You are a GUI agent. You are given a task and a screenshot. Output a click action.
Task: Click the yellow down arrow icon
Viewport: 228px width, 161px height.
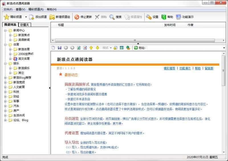pos(97,48)
